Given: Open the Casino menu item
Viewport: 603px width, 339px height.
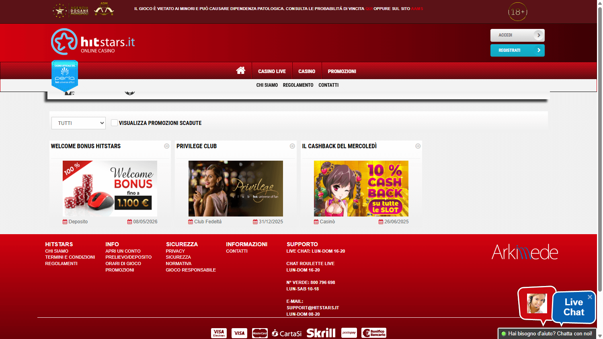Looking at the screenshot, I should pos(307,71).
